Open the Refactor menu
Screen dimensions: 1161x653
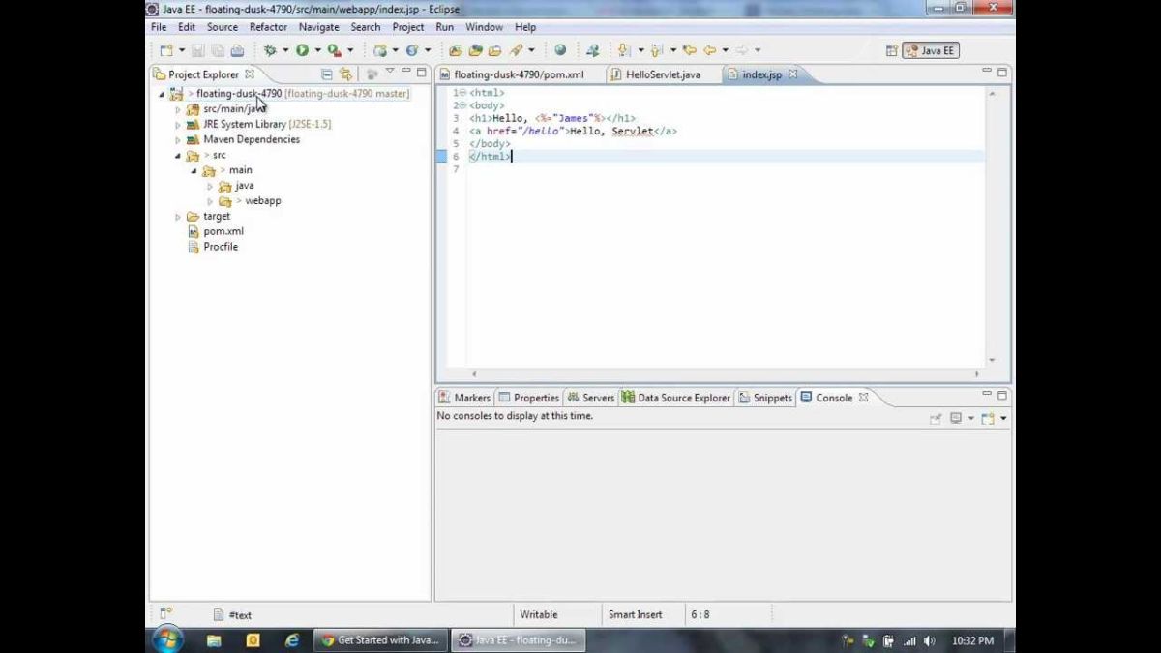coord(268,27)
